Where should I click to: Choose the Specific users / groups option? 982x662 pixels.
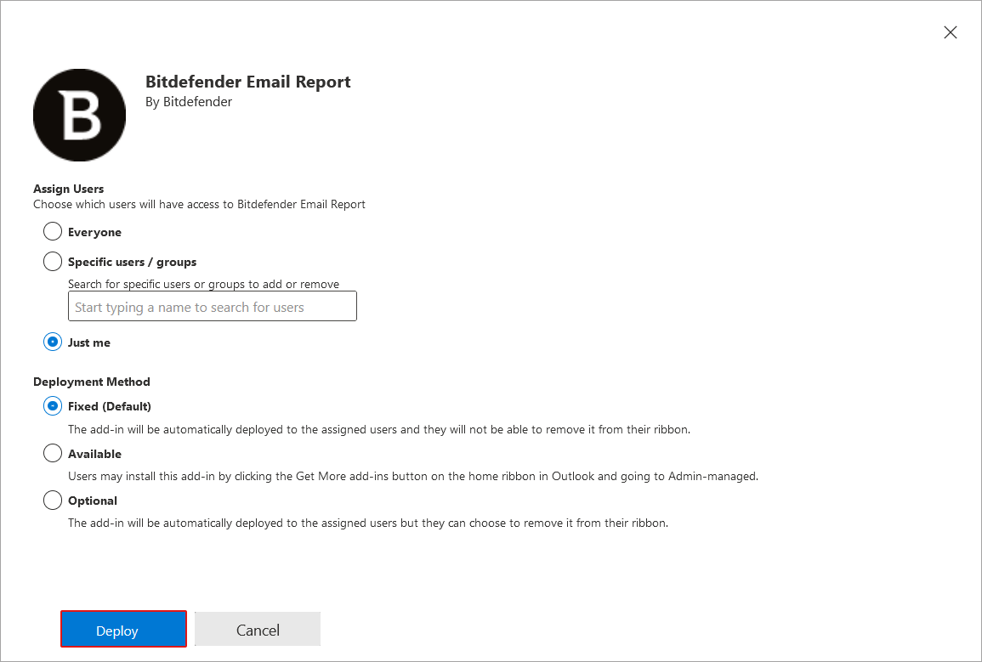click(53, 262)
